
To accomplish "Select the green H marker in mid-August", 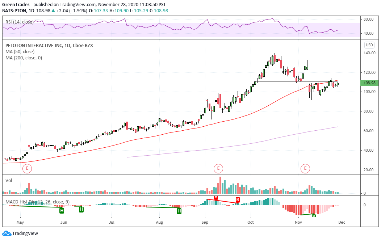I will tap(179, 211).
